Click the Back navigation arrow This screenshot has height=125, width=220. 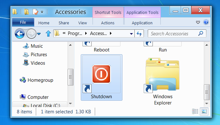tap(20, 33)
